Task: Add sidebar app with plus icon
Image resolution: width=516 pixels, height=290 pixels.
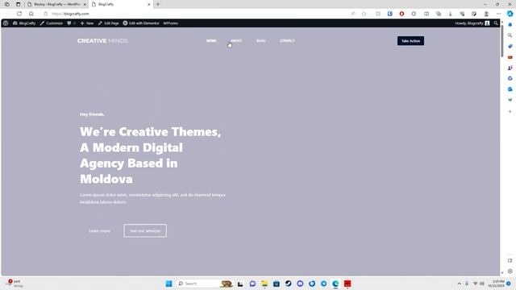Action: 510,111
